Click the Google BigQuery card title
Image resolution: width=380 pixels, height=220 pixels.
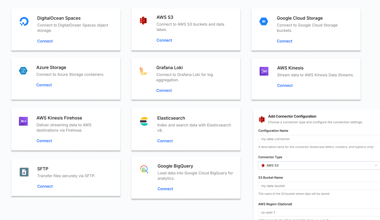175,166
